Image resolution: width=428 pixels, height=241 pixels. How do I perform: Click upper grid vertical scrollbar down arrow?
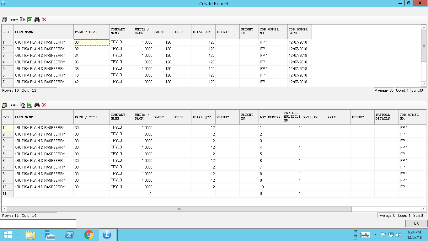click(x=424, y=84)
